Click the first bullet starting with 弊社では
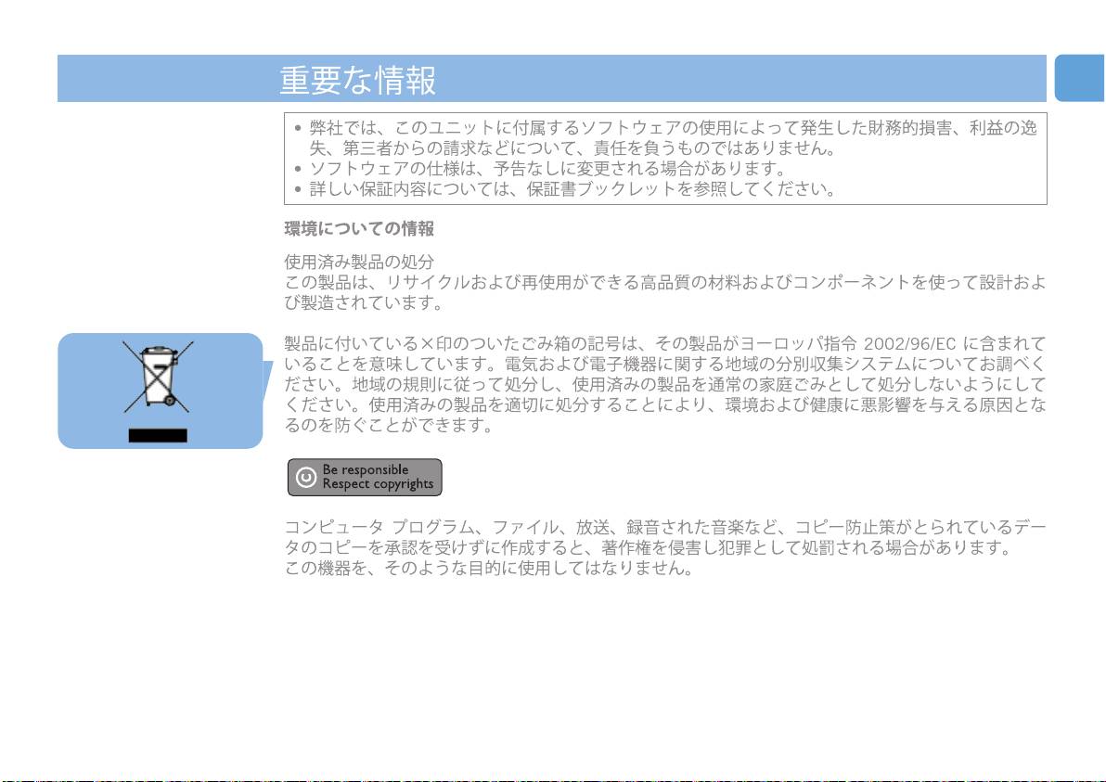 click(664, 137)
